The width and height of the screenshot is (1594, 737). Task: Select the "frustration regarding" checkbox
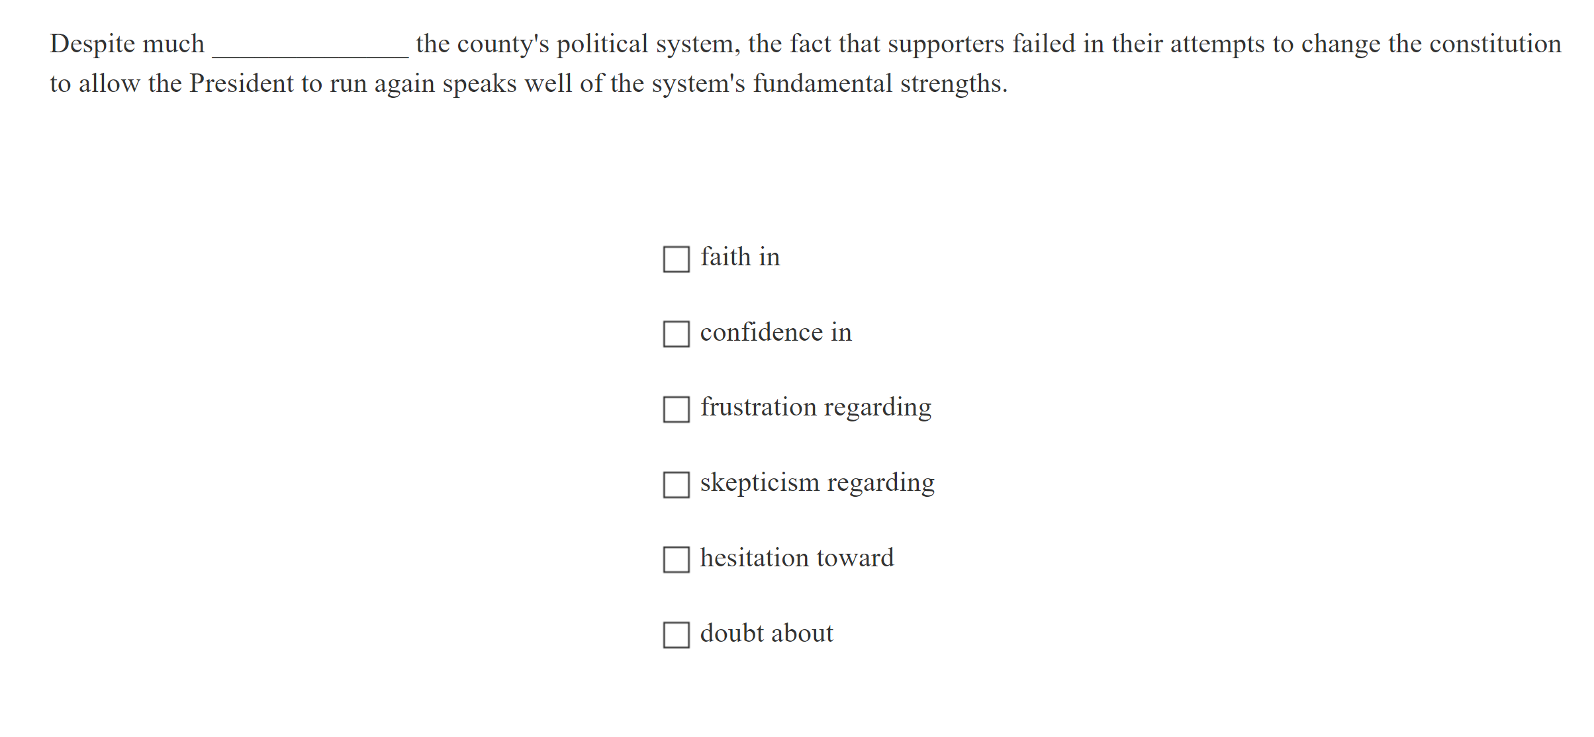click(675, 410)
